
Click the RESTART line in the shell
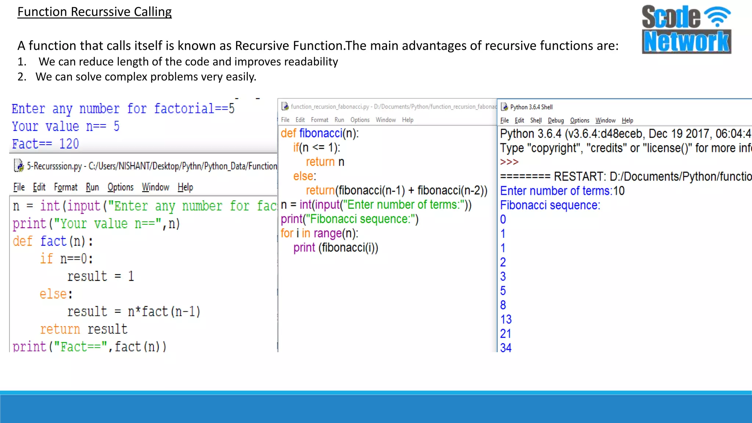(626, 177)
